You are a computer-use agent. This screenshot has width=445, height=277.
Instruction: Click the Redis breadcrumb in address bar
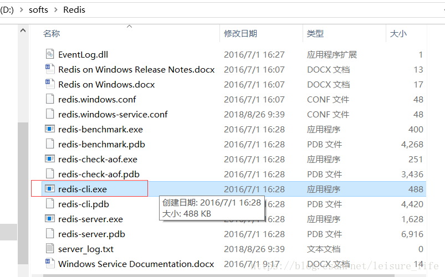click(x=74, y=9)
